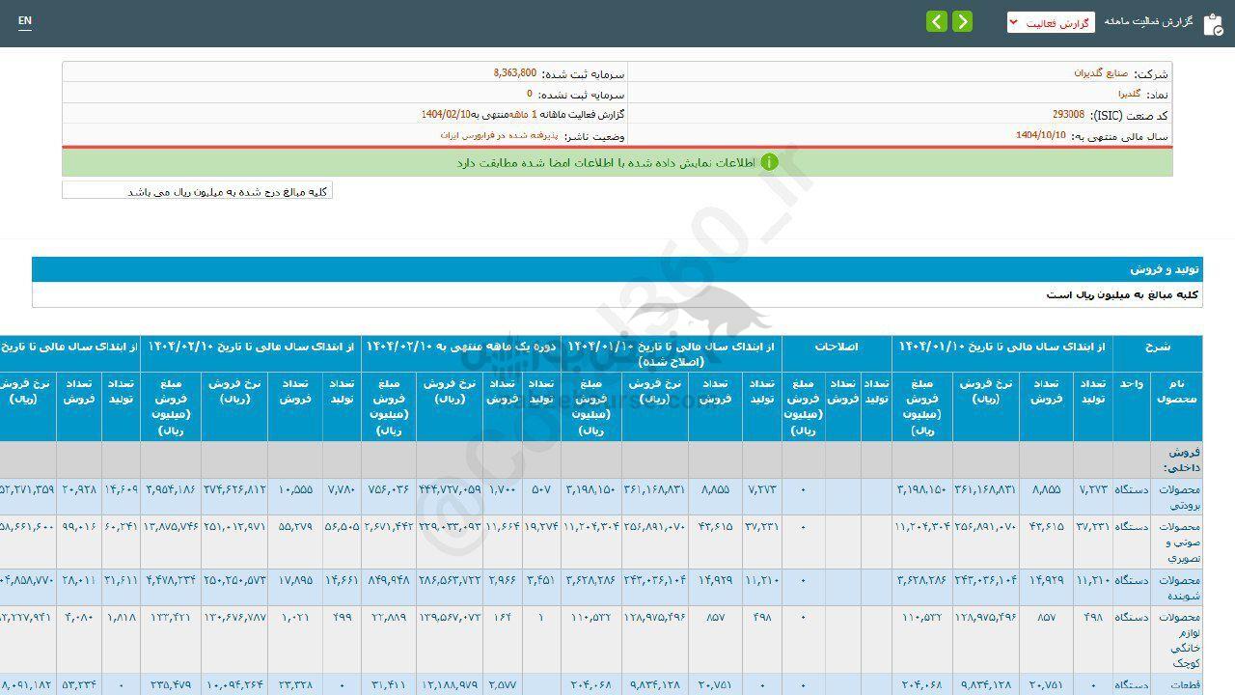Click sales count ۲۰,۹۲۸ in leftmost period

point(79,489)
